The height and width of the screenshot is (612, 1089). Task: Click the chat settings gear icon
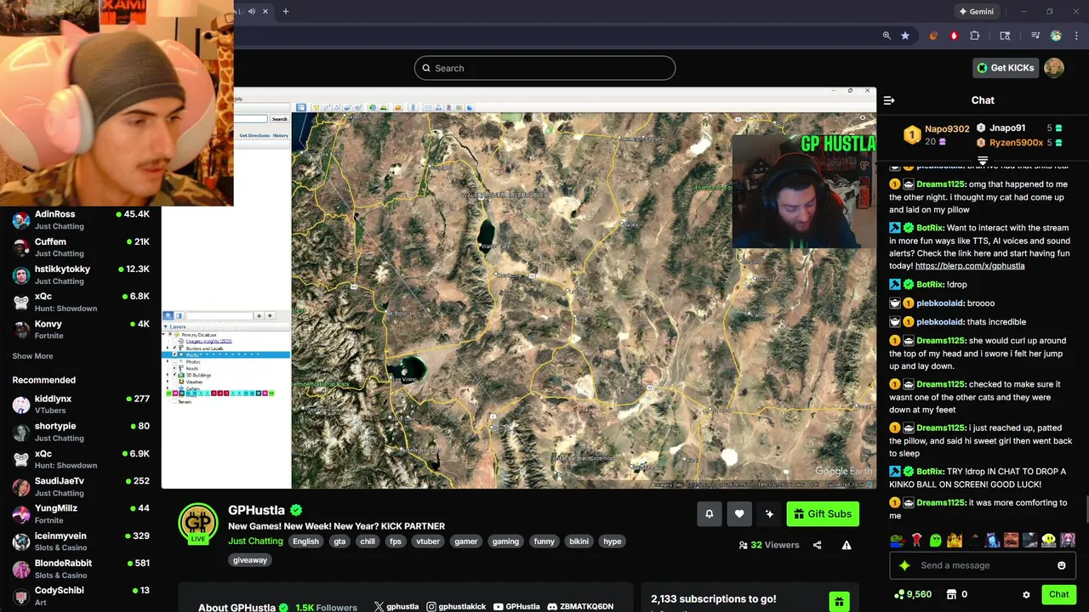1026,595
